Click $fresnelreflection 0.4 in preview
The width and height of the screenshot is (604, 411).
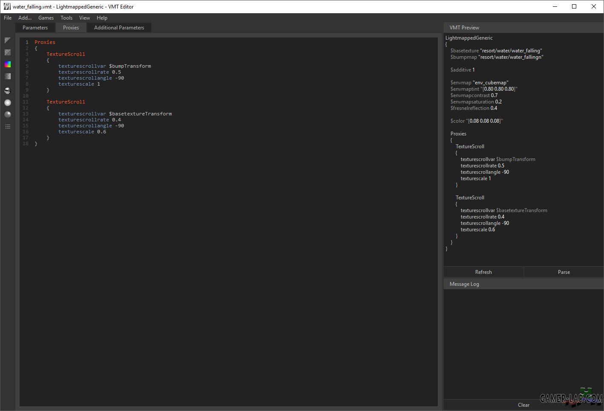(x=474, y=108)
